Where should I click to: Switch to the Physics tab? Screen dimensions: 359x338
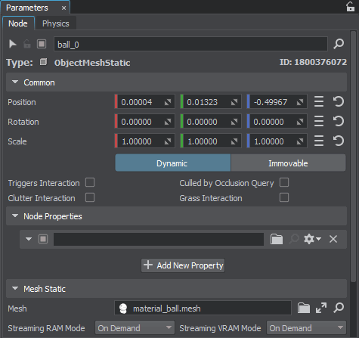pos(56,23)
